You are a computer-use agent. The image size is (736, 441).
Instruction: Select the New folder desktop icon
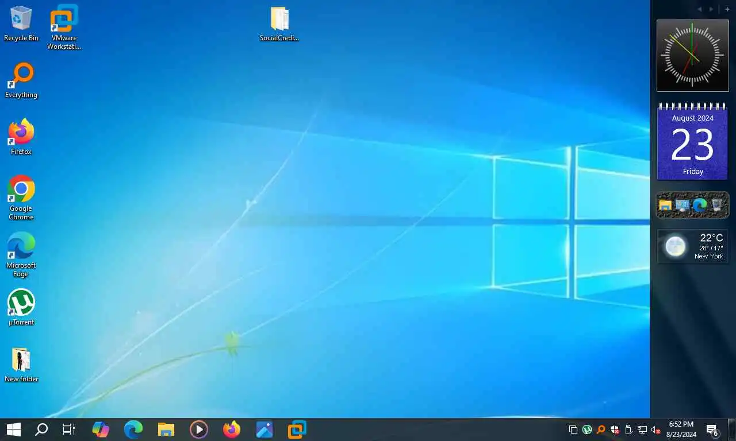21,365
